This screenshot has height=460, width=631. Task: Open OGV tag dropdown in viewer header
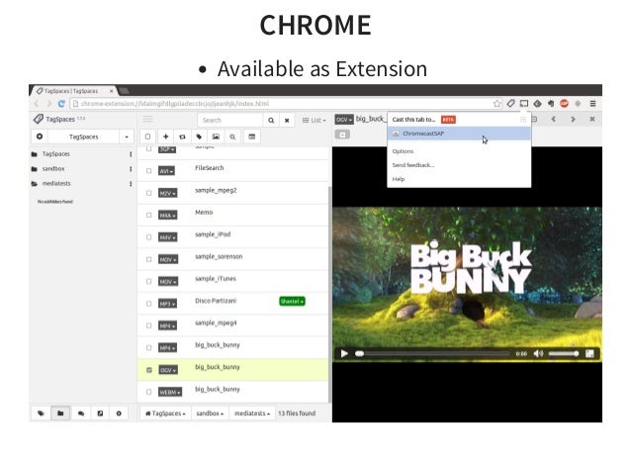[x=344, y=120]
